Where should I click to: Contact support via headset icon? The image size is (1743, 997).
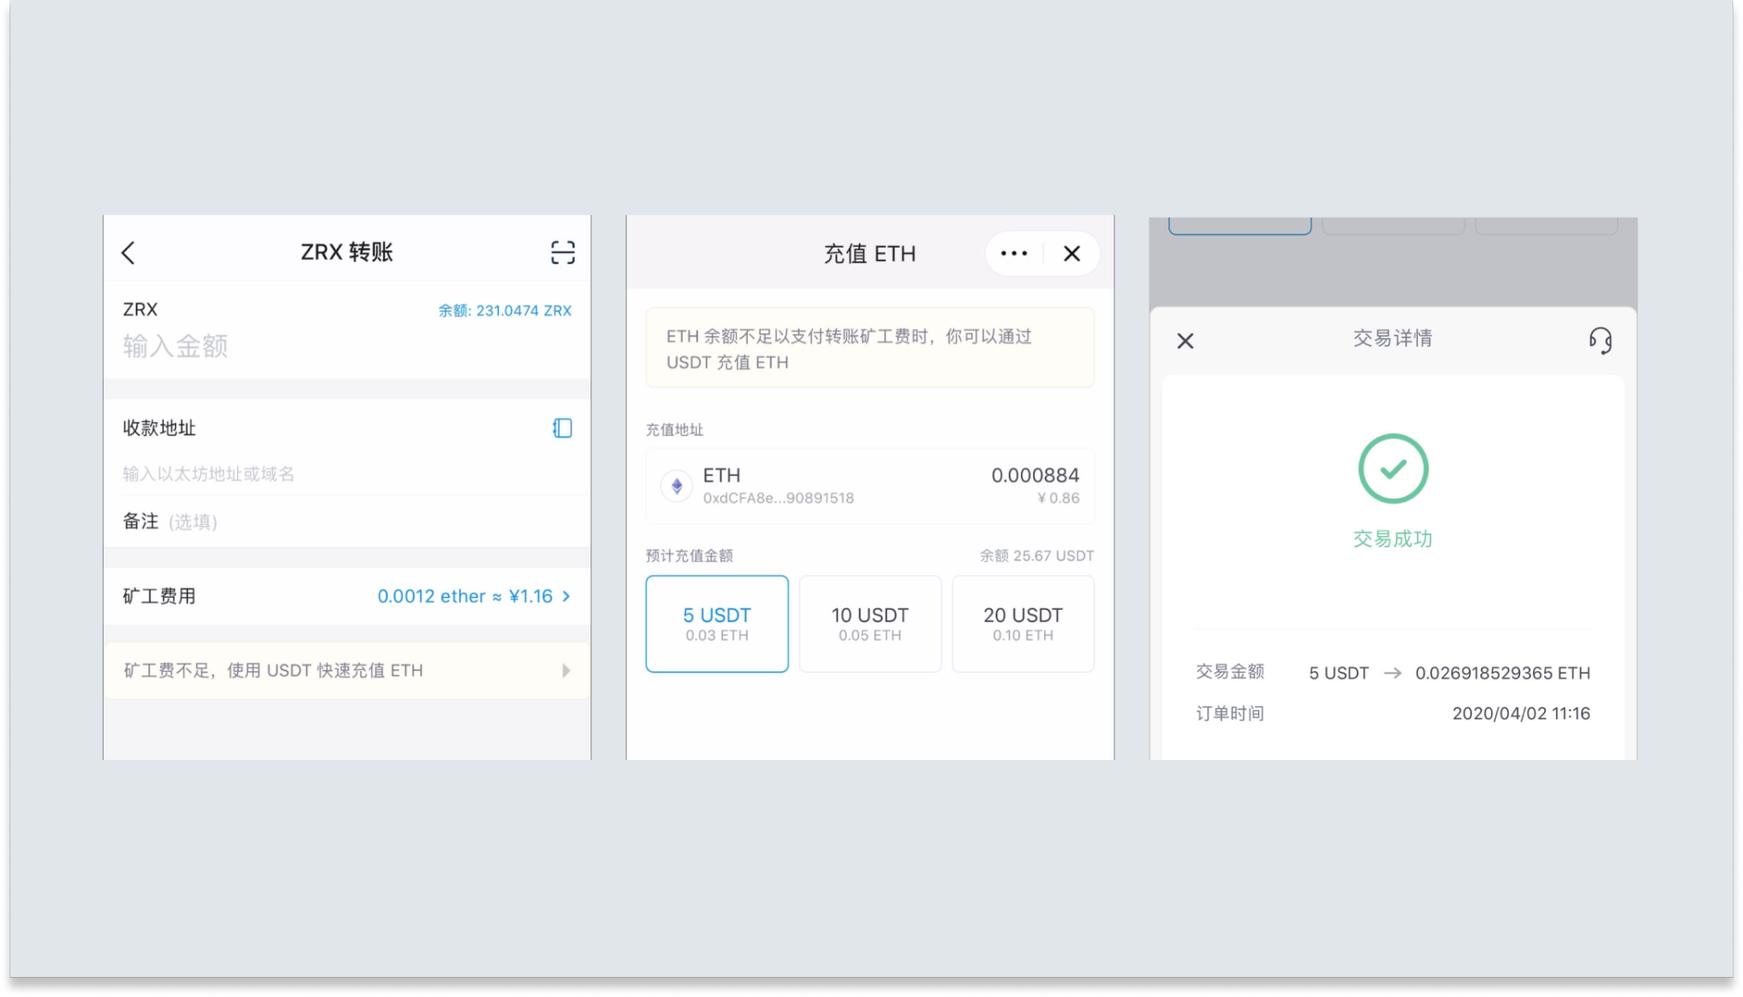1600,340
